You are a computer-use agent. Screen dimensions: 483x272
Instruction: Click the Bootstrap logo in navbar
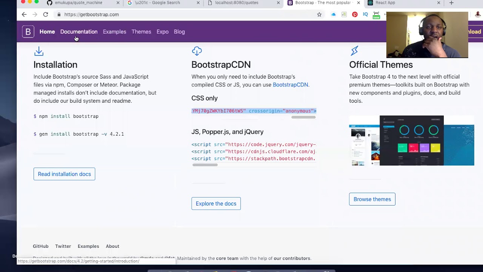[28, 32]
